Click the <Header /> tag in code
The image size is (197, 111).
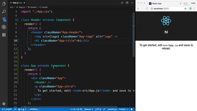coord(42,82)
